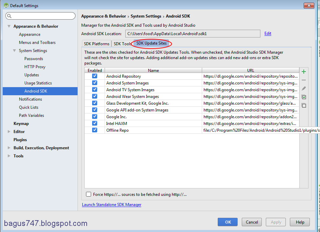Select Android SDK tree item
This screenshot has height=232, width=320.
tap(40, 91)
